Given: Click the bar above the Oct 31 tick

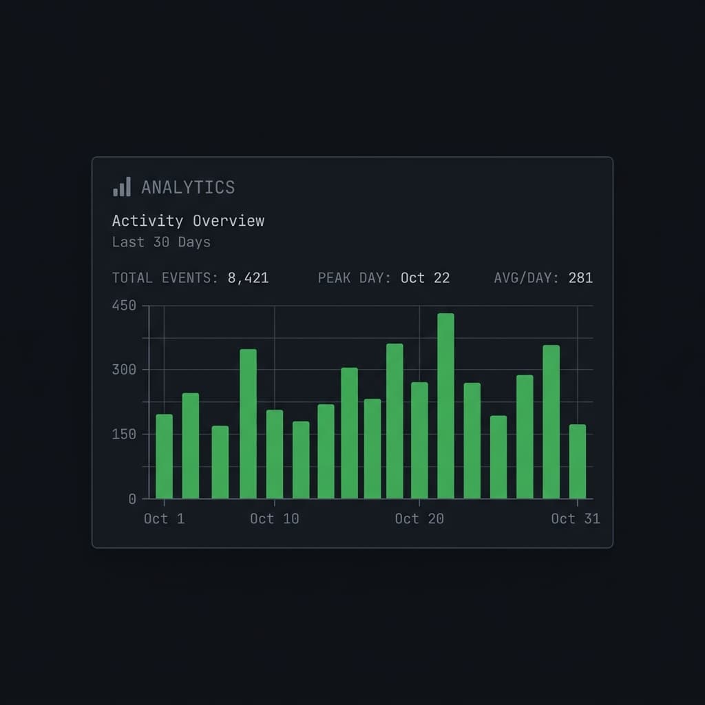Looking at the screenshot, I should (x=578, y=461).
